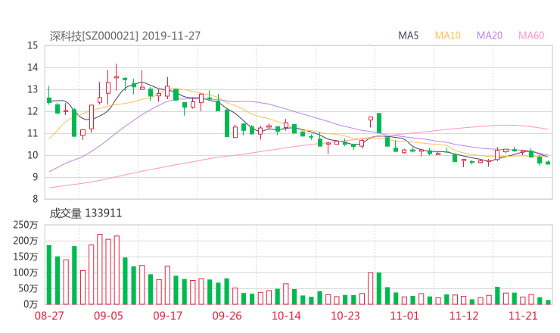The image size is (560, 333).
Task: Click the 50万 volume axis label
Action: (28, 288)
